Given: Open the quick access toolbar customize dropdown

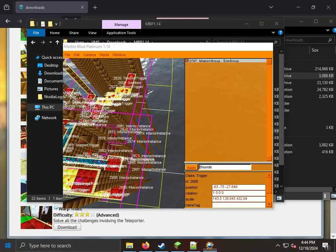Looking at the screenshot, I should click(x=56, y=24).
